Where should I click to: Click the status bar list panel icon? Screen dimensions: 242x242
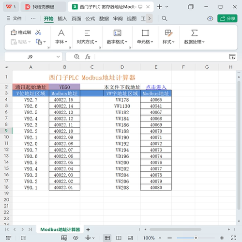tap(23, 238)
